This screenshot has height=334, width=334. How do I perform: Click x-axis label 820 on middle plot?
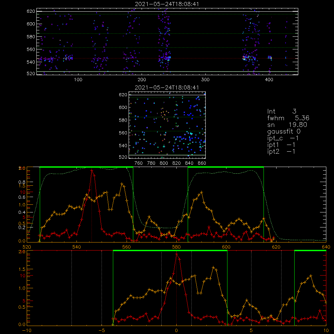tap(177, 163)
